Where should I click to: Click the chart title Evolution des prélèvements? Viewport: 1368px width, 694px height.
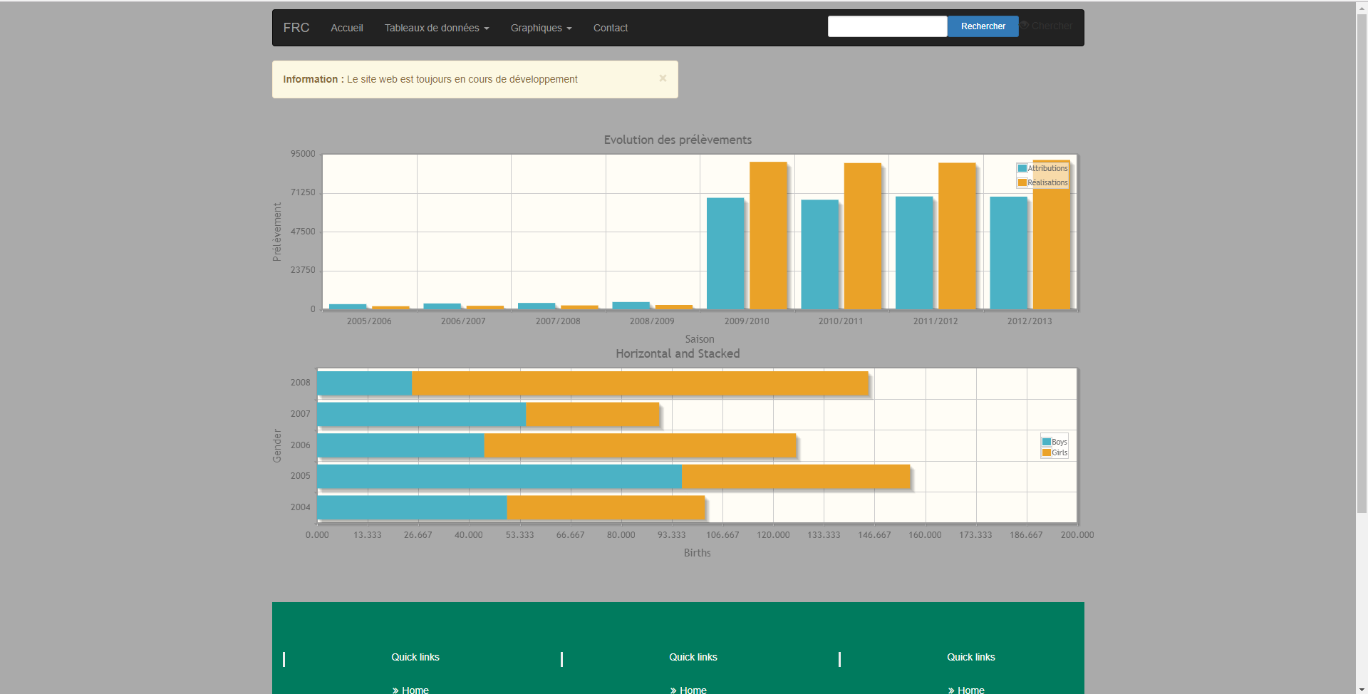point(678,140)
